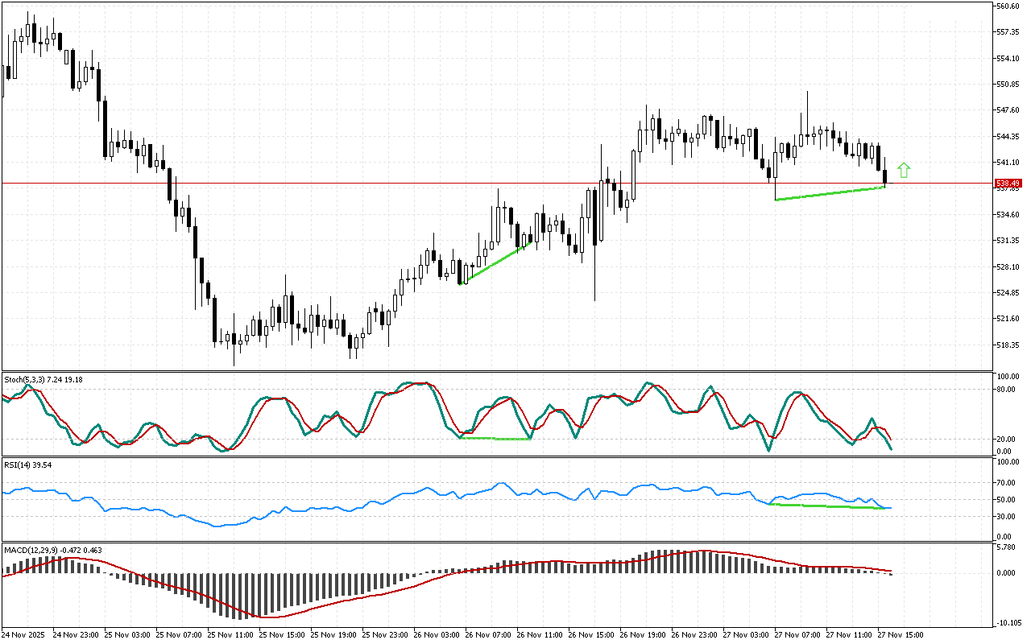Click the 25 Nov 11:00 time label

click(x=230, y=634)
